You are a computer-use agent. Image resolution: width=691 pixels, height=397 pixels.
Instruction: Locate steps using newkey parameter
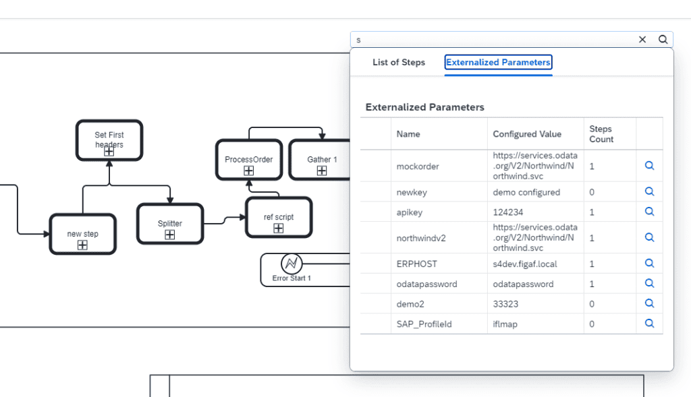coord(649,191)
